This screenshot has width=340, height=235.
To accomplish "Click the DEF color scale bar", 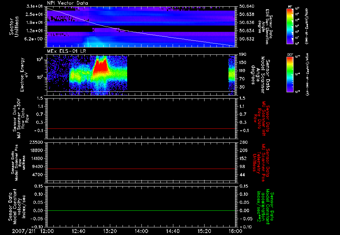I will coord(290,74).
